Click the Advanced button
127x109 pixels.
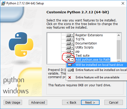pos(38,102)
